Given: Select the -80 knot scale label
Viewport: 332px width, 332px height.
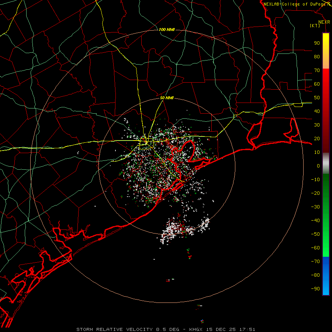Looking at the screenshot, I should coord(315,275).
